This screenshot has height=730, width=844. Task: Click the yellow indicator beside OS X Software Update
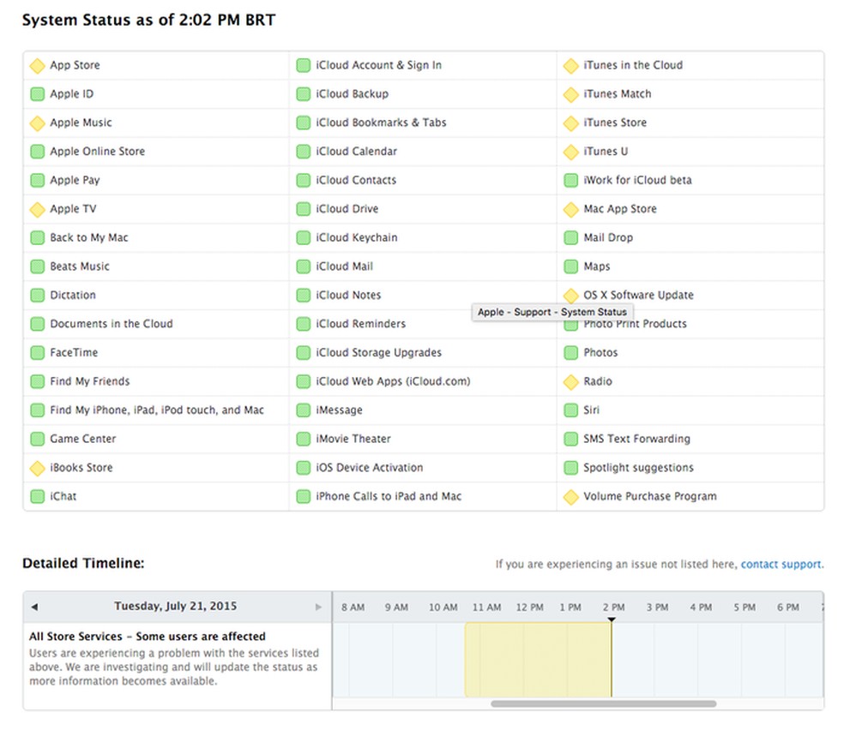570,295
